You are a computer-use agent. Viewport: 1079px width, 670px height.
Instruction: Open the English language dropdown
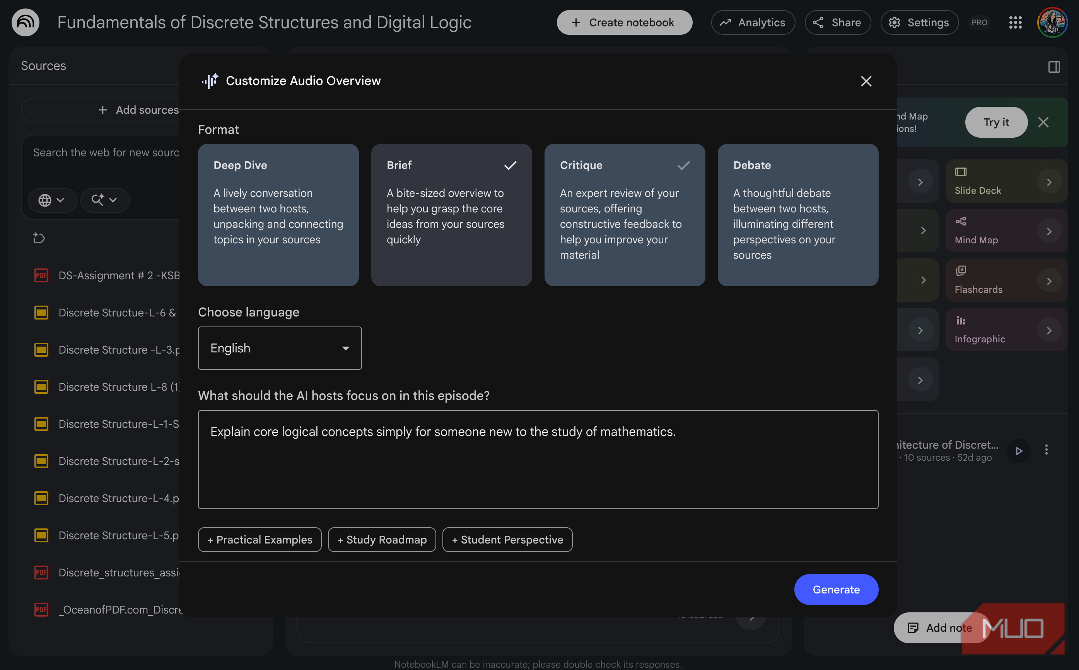click(280, 348)
